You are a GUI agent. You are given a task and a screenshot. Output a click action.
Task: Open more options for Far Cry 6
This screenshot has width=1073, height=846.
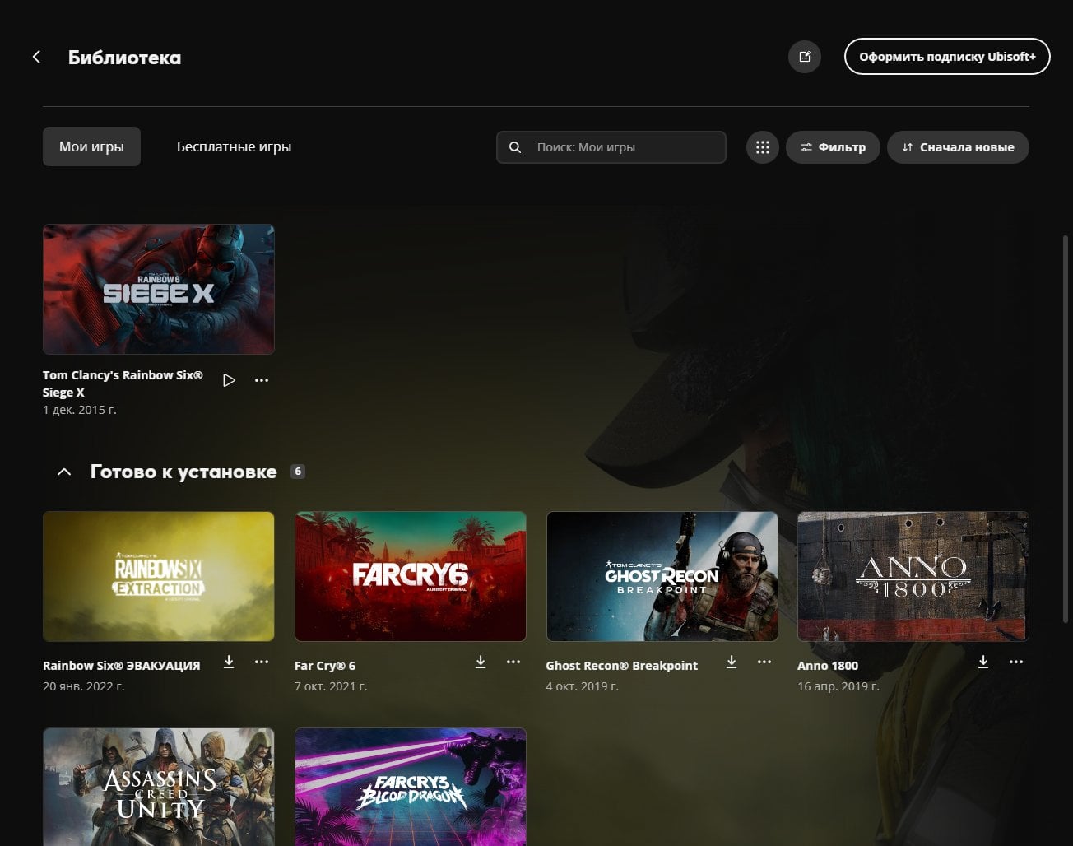(x=513, y=662)
